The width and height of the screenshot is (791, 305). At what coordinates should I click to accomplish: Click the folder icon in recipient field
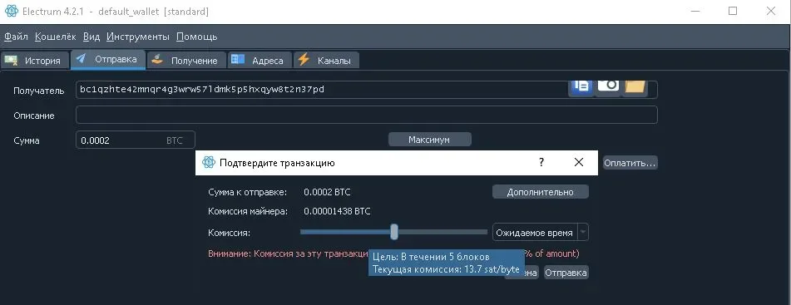[635, 86]
